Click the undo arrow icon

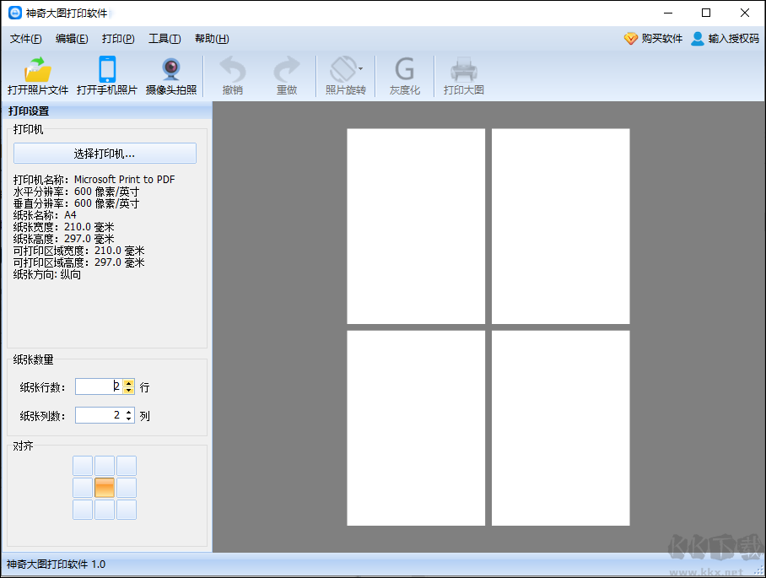tap(233, 69)
